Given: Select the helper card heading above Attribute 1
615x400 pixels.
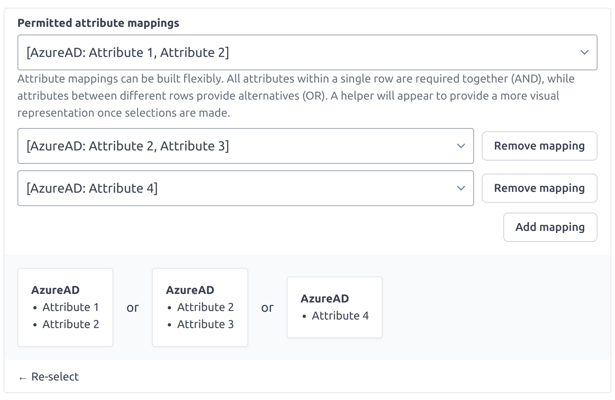Looking at the screenshot, I should tap(55, 290).
